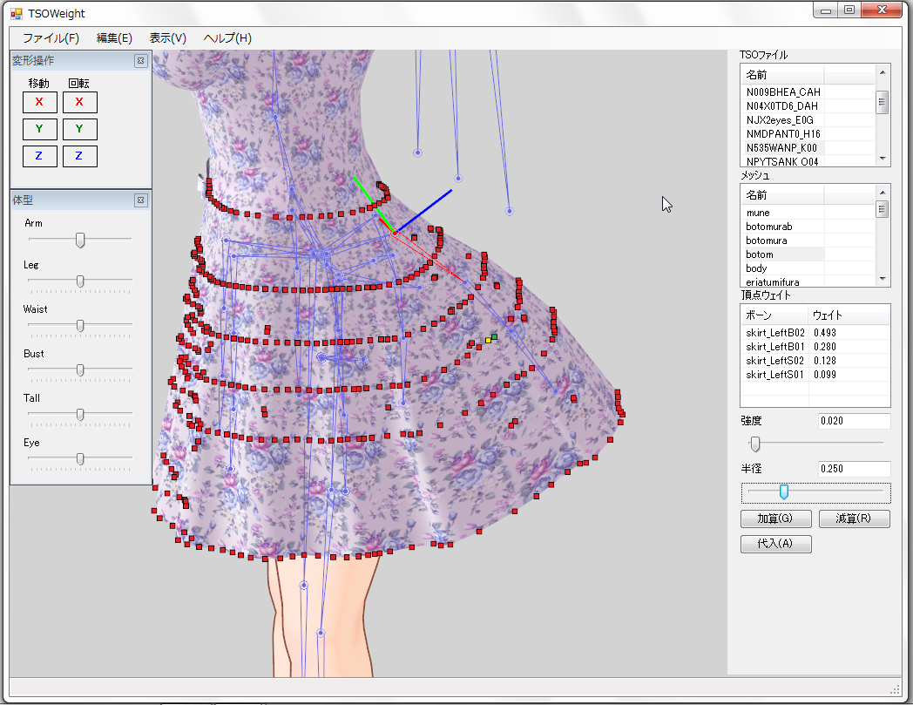Click the 強度 value input field

(x=853, y=421)
